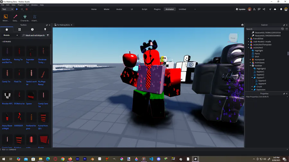The image size is (289, 162).
Task: Close the For Making Skins document tab
Action: [72, 25]
